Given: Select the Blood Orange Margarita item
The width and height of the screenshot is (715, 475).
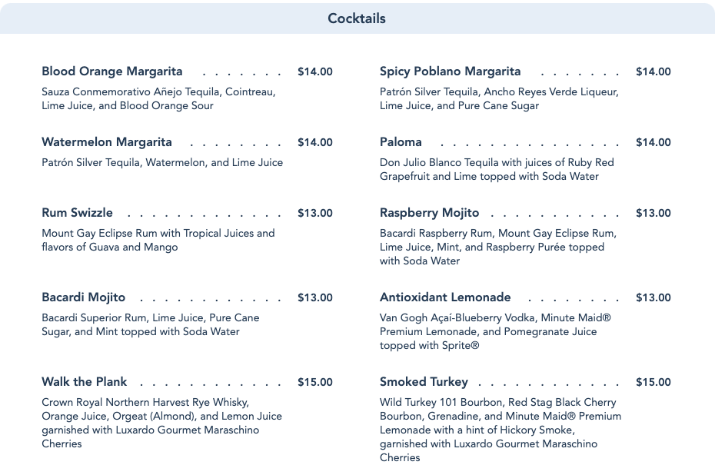Looking at the screenshot, I should click(112, 71).
